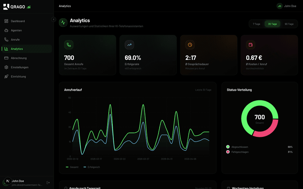This screenshot has width=303, height=189.
Task: Click the Anrufverlauf chart title
Action: coord(73,90)
